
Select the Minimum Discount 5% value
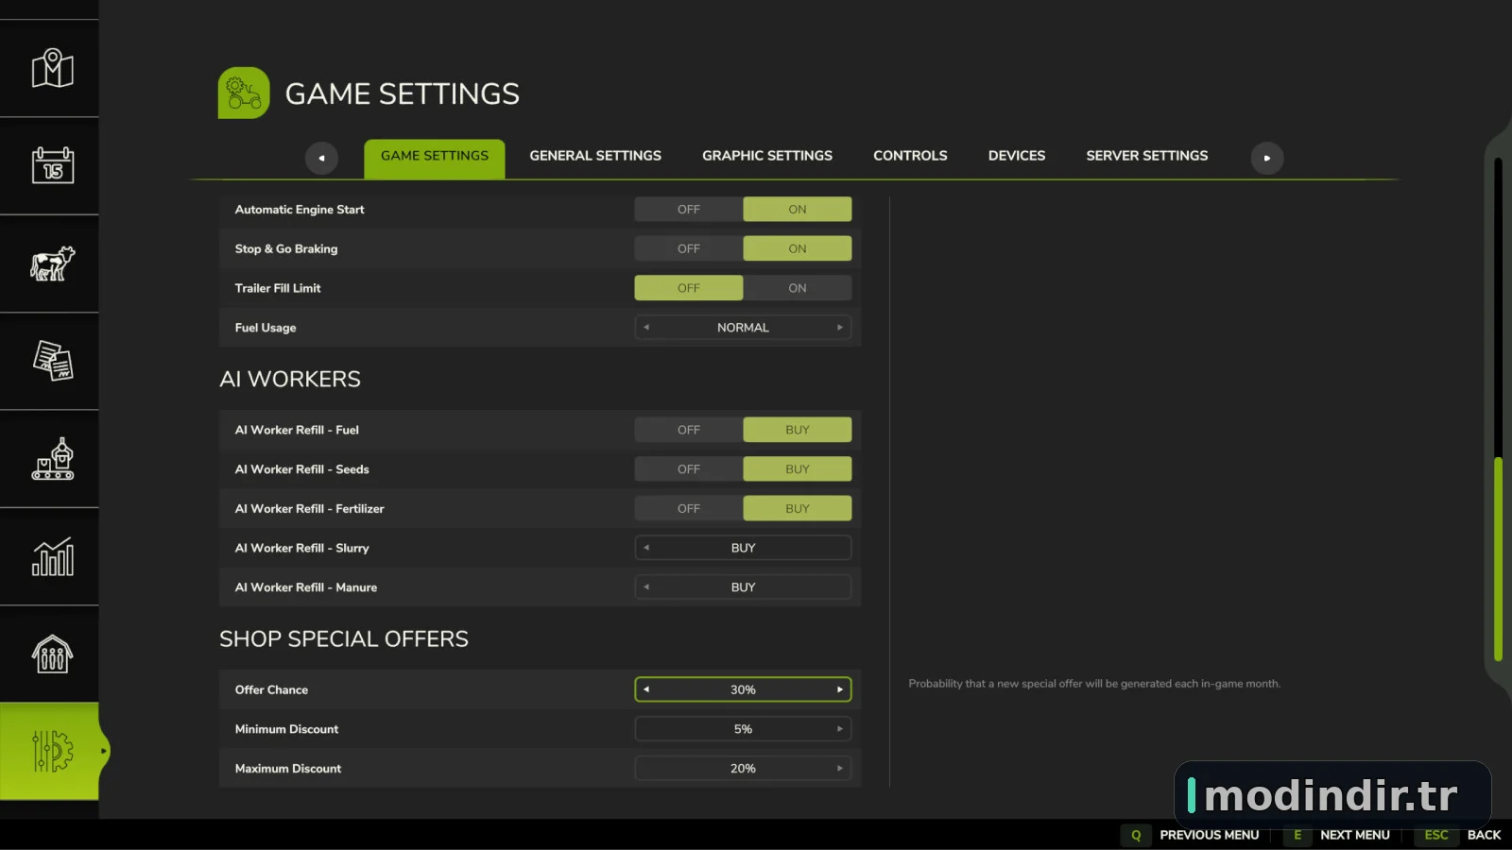point(743,729)
